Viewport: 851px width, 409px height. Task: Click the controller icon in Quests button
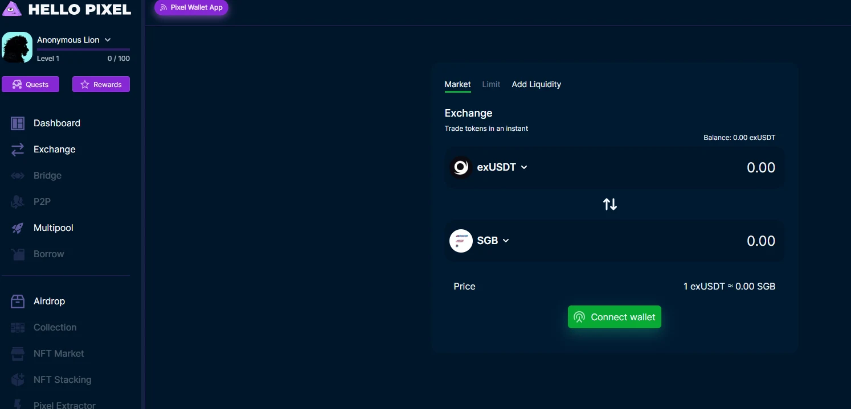17,84
